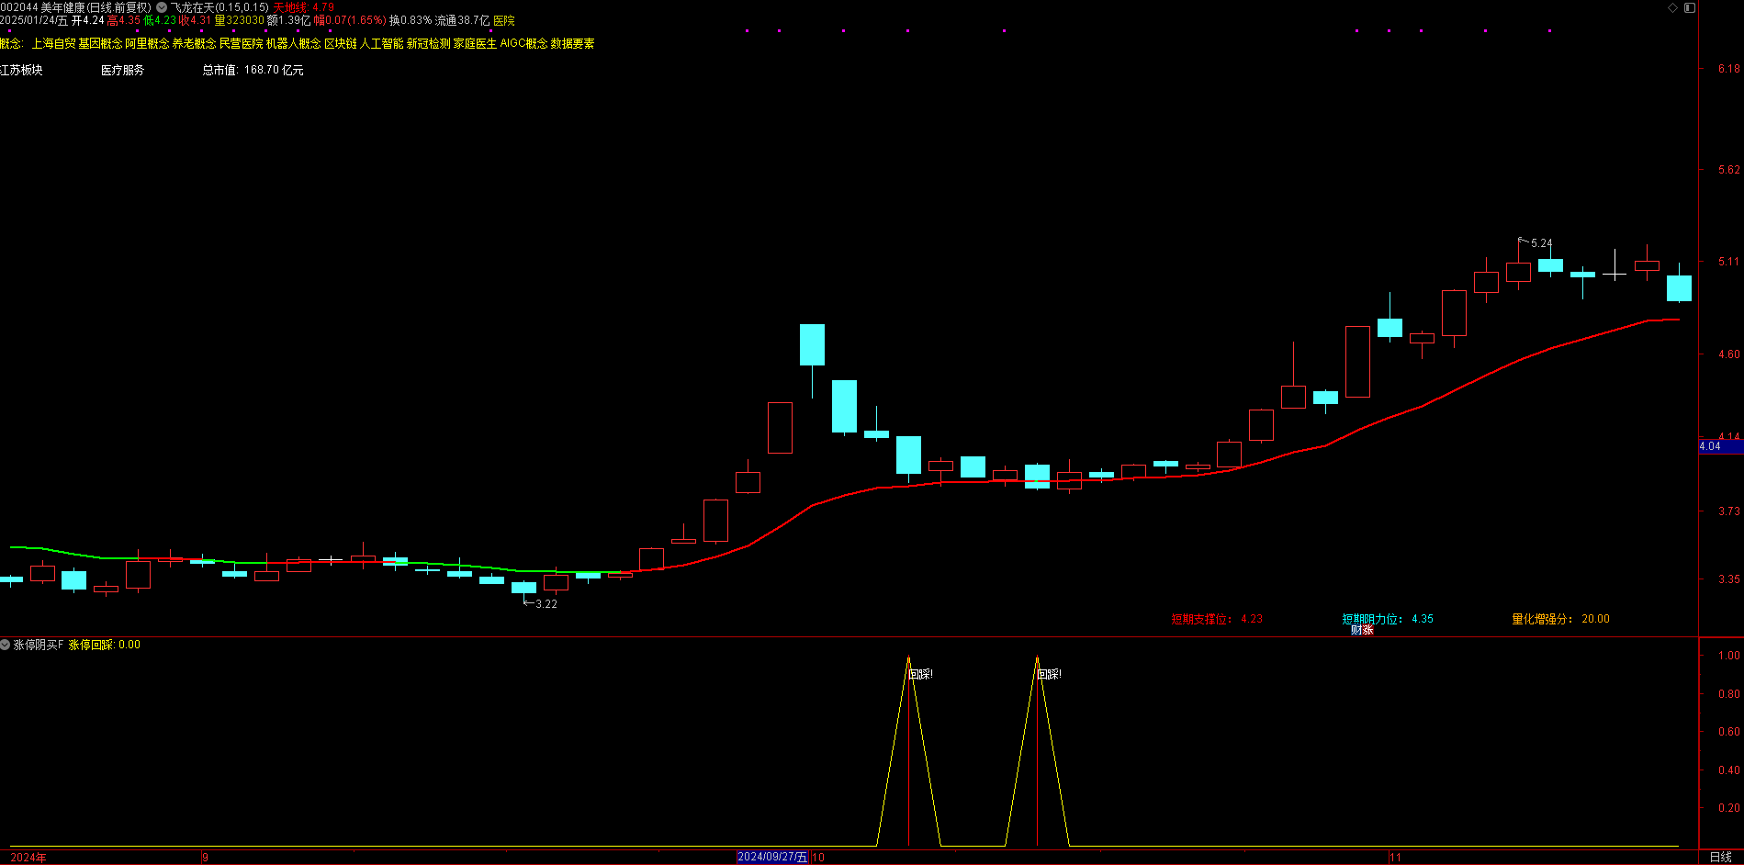
Task: Click the 总市值 168.70 亿元 label
Action: (x=253, y=70)
